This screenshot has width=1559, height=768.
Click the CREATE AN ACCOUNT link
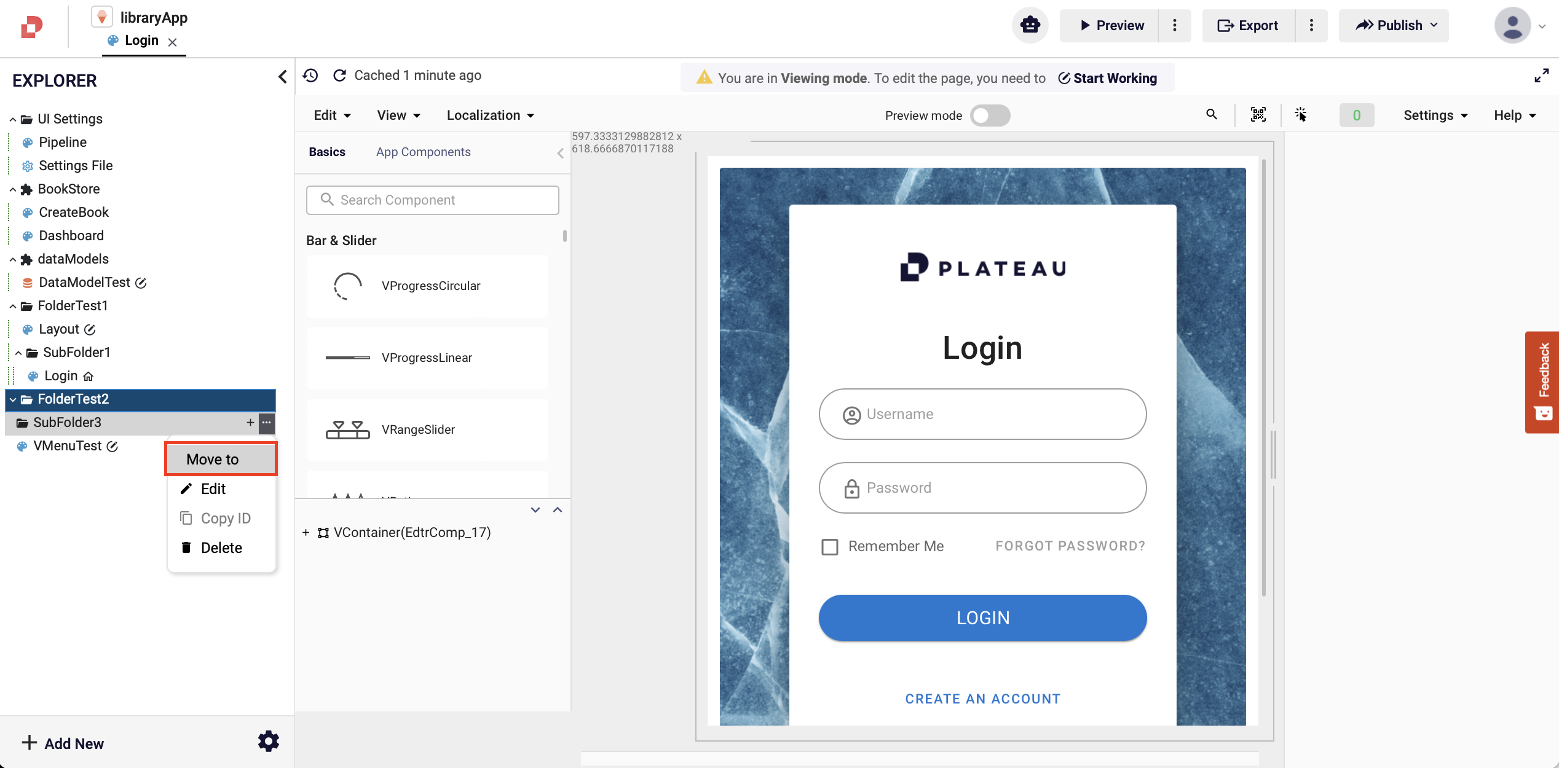tap(982, 699)
